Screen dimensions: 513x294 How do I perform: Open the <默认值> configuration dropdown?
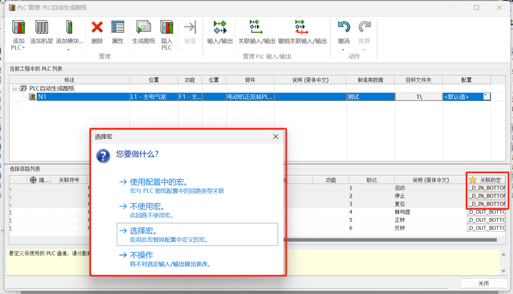point(486,96)
